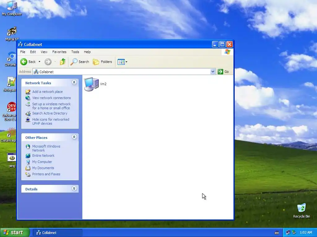The image size is (317, 237).
Task: Click the network connection tray icon
Action: click(288, 232)
